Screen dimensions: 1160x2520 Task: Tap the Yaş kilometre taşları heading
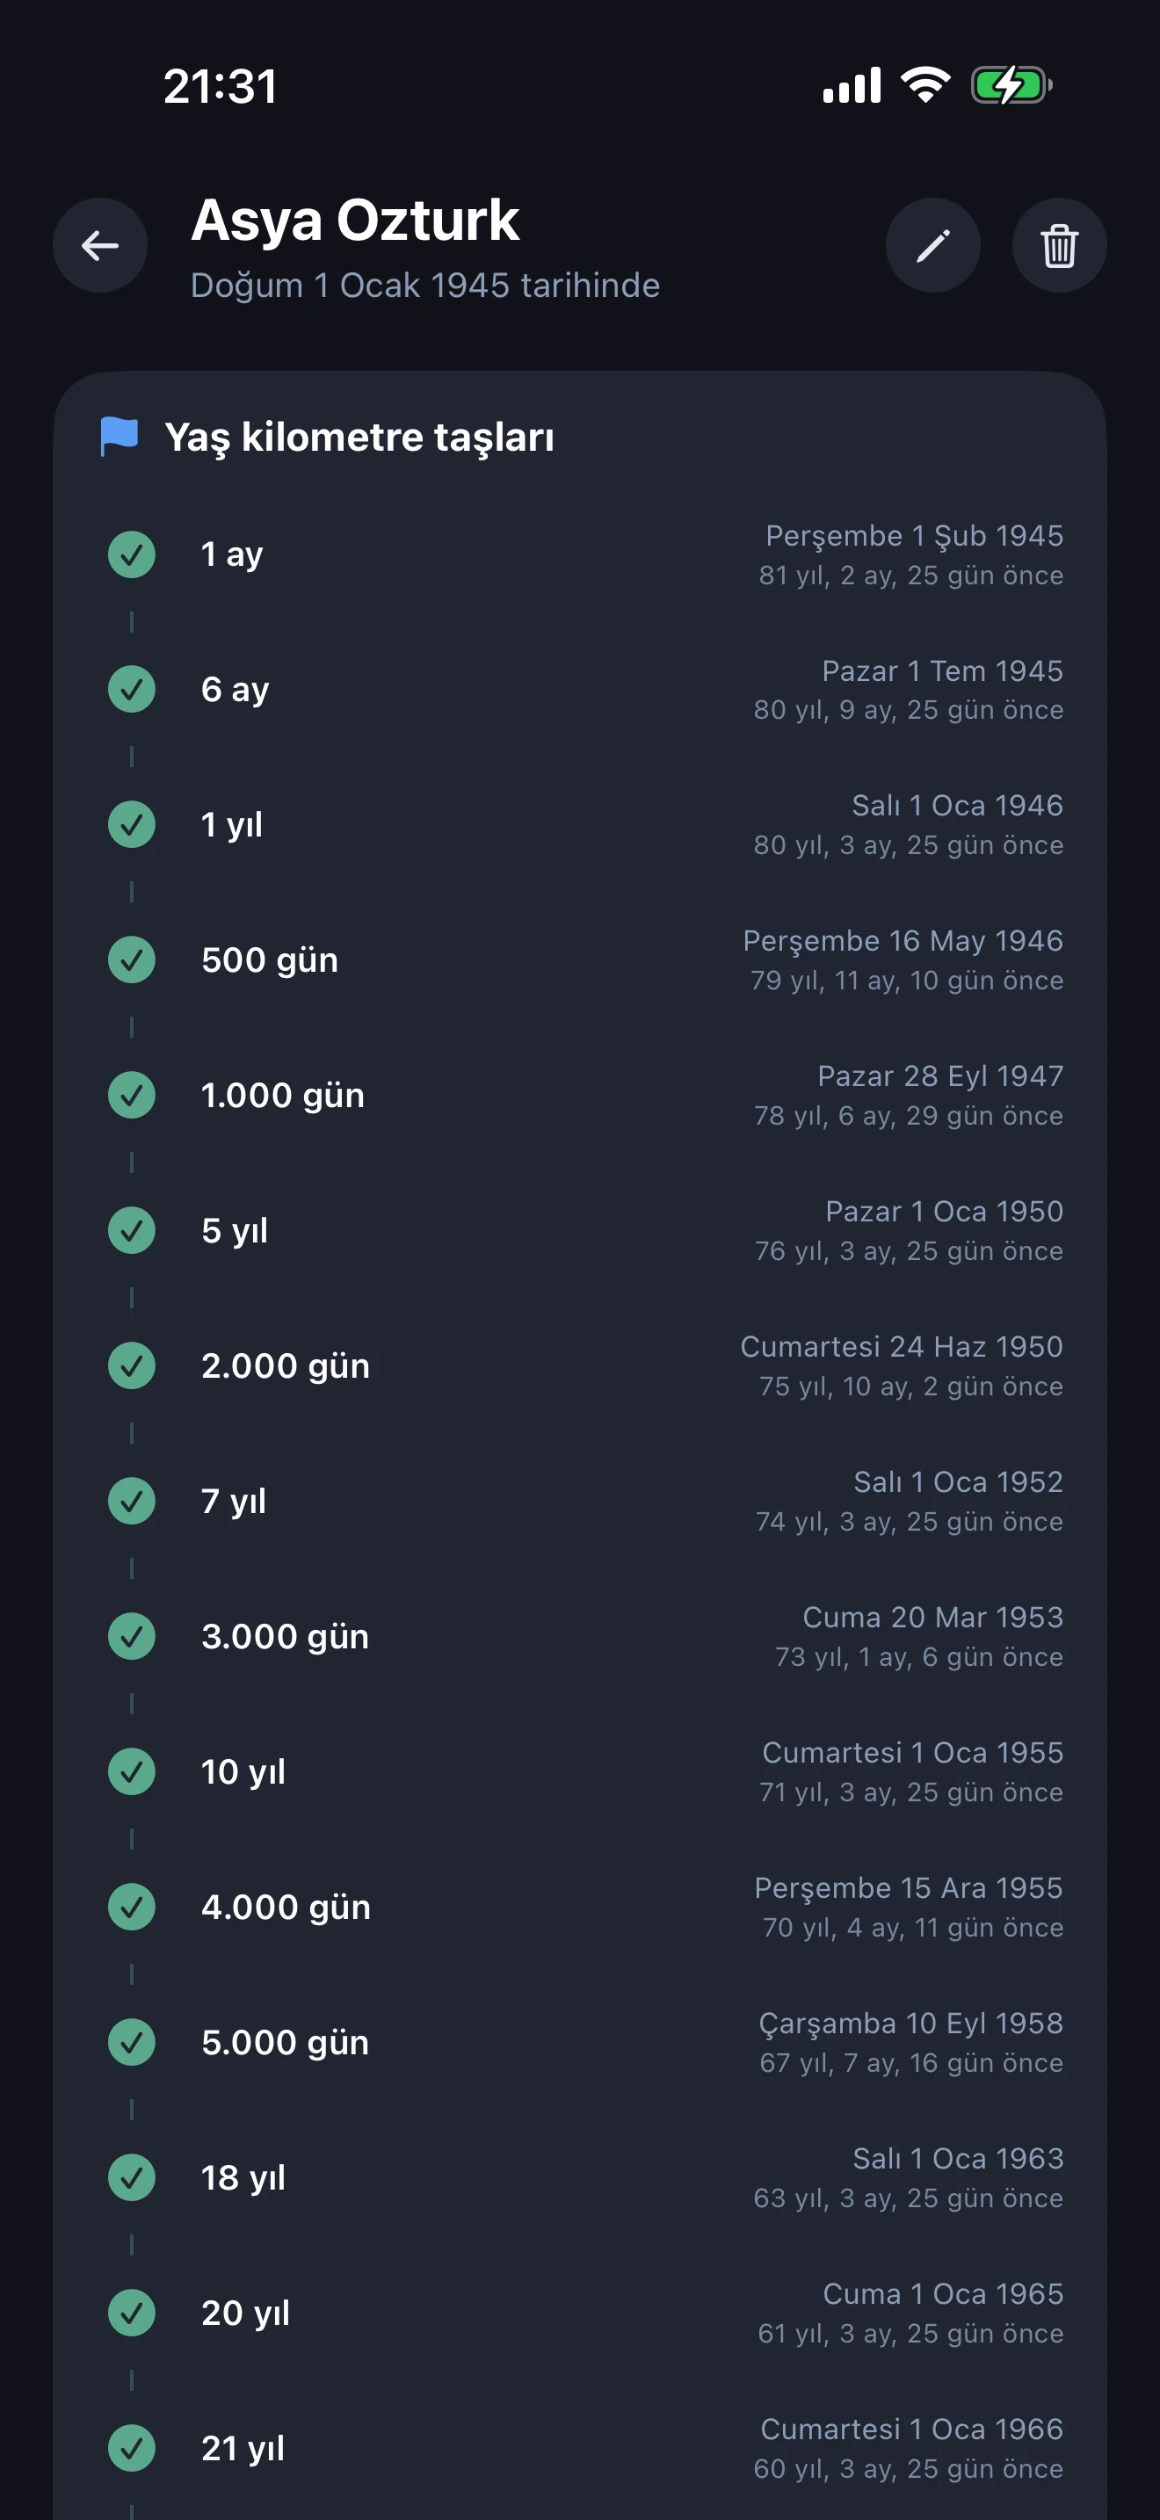[x=359, y=438]
